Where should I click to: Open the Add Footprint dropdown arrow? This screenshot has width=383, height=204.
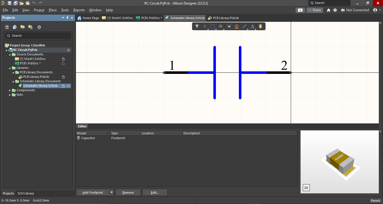coord(112,192)
